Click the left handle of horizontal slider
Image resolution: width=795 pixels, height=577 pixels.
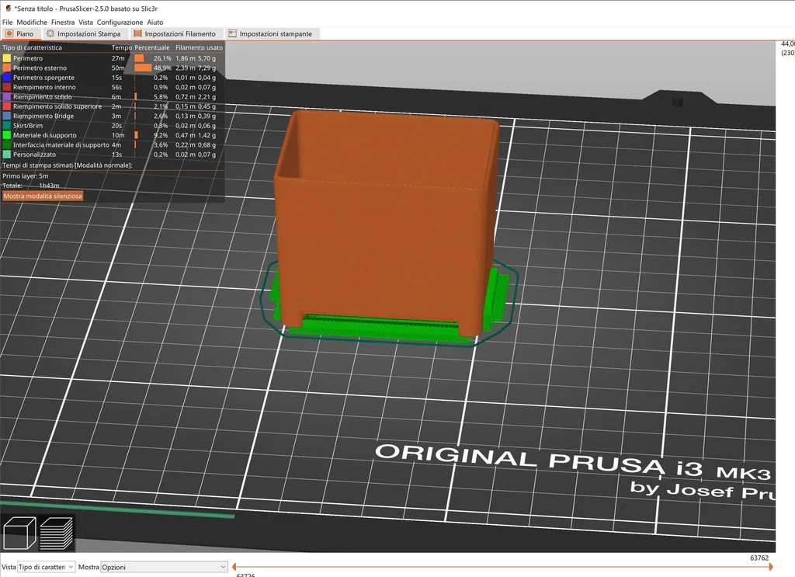coord(234,567)
